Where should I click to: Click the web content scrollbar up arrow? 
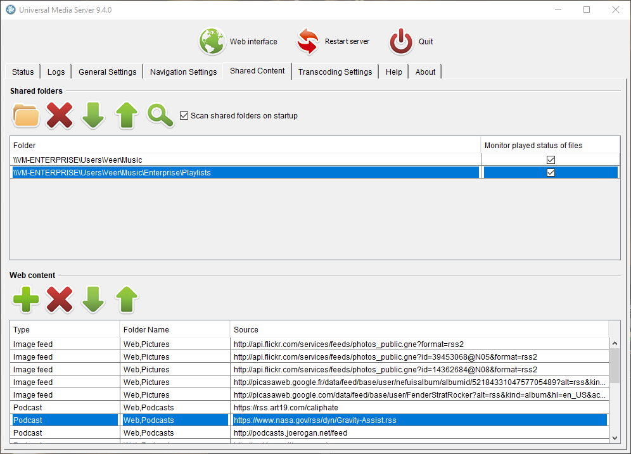pos(615,343)
